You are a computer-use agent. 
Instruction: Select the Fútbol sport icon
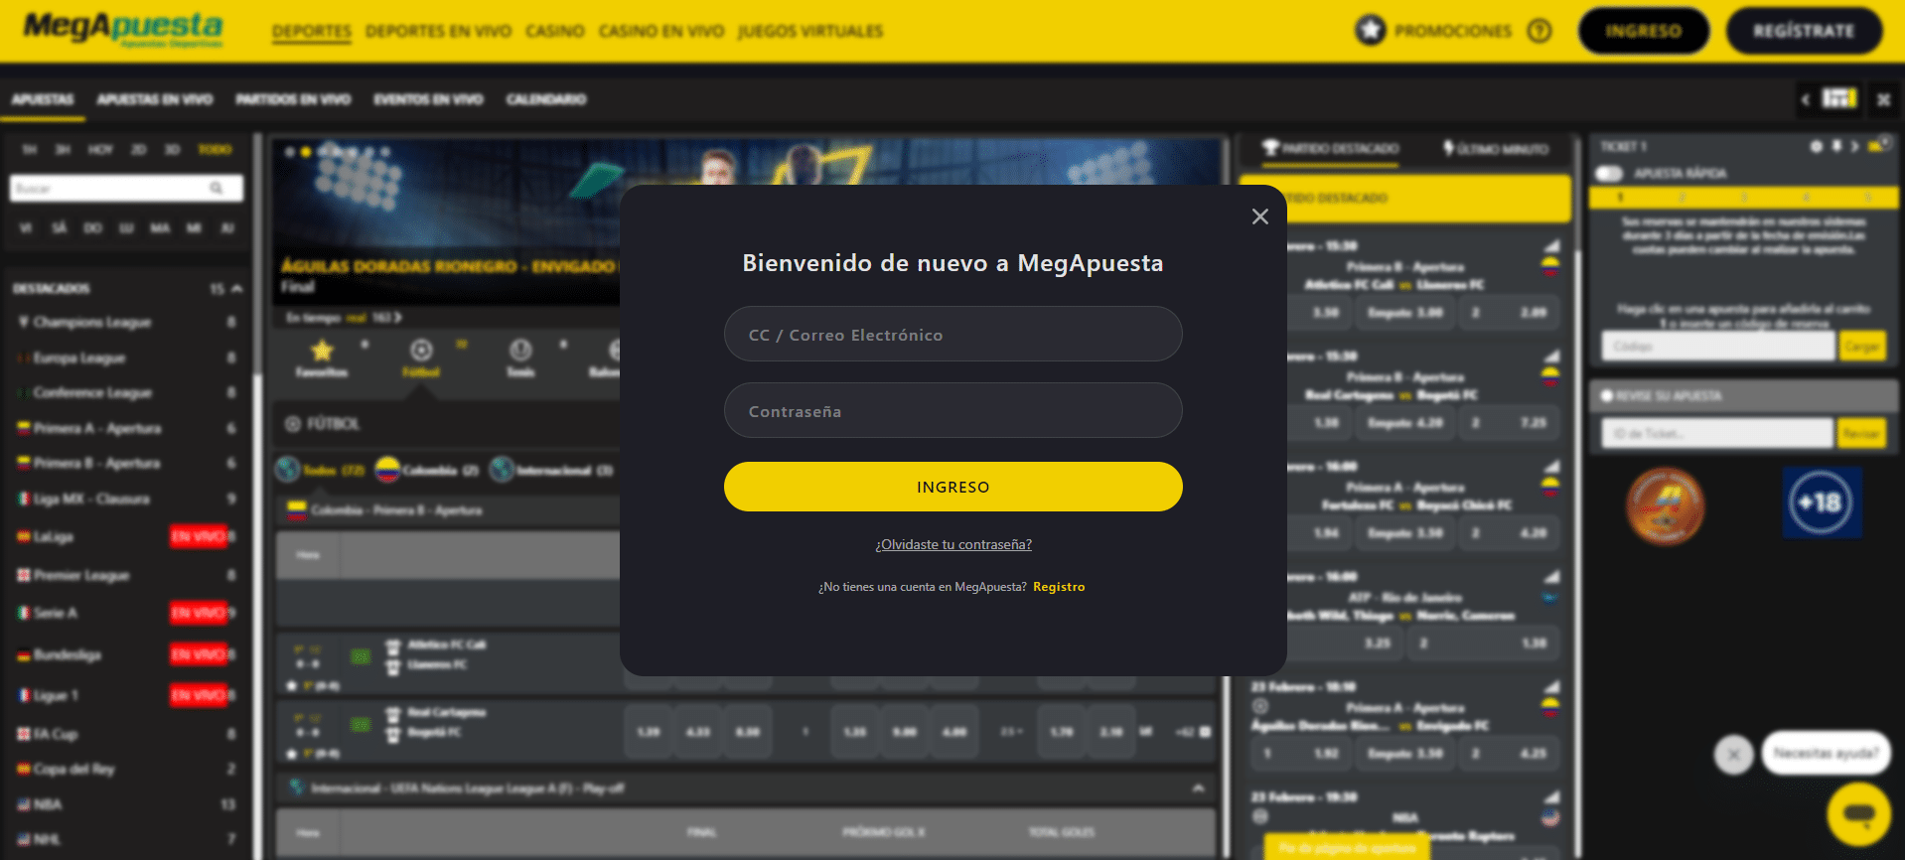421,350
